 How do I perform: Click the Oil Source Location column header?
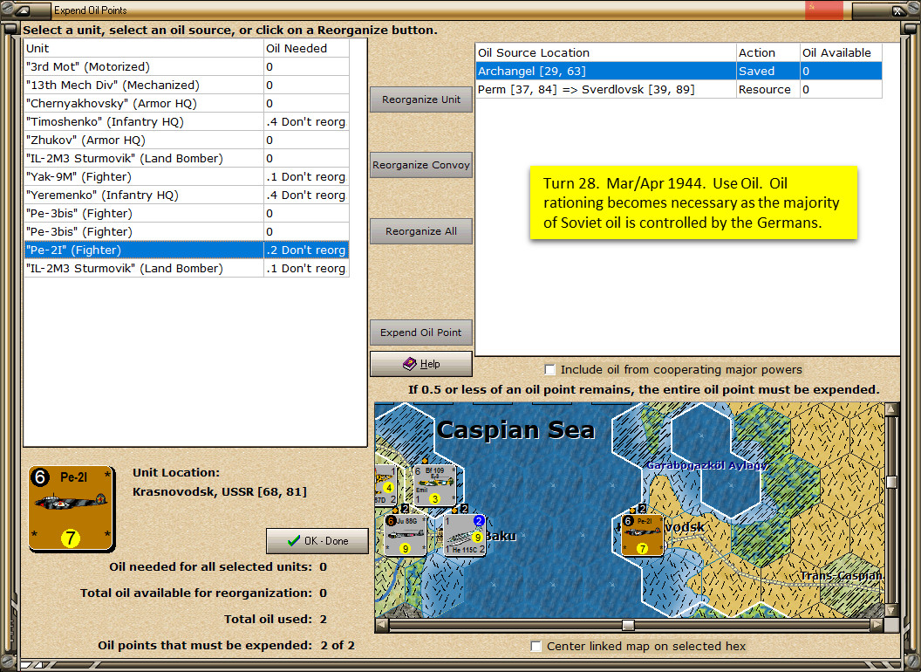coord(605,52)
